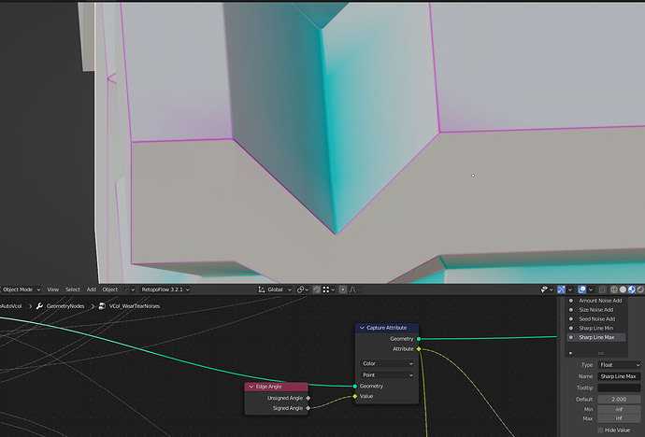Click the Attribute output socket
This screenshot has width=645, height=437.
(419, 349)
